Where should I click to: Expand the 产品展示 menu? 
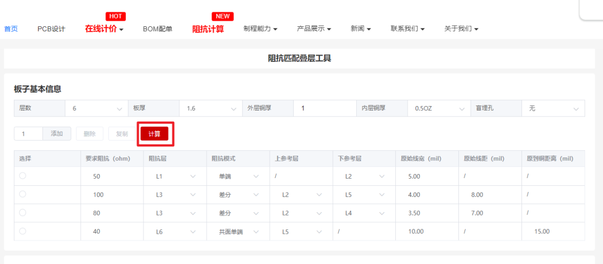click(314, 29)
